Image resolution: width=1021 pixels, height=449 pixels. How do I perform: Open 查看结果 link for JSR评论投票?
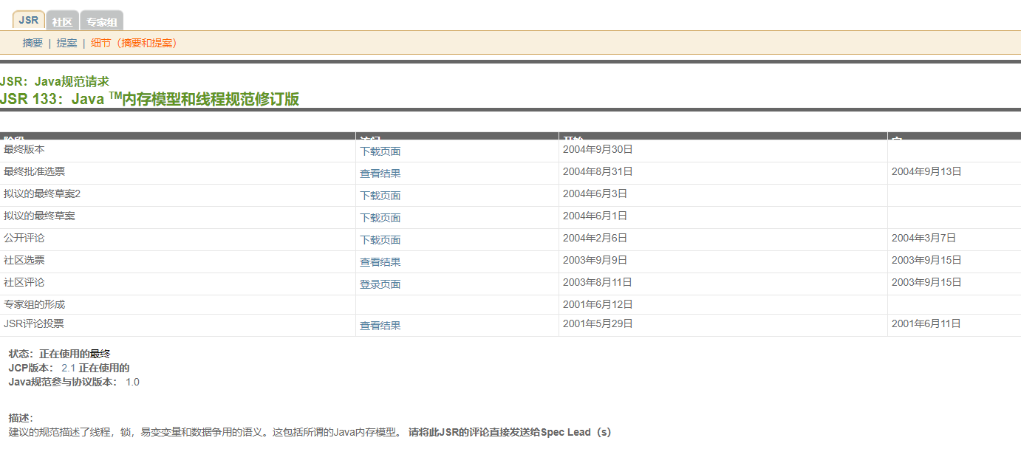380,326
